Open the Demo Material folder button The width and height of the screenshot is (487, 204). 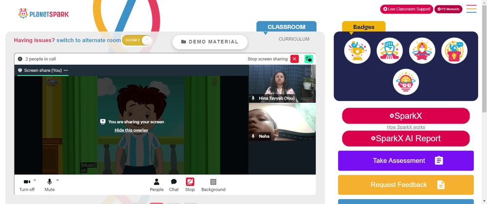[x=210, y=42]
